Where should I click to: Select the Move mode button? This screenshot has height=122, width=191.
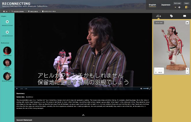(159, 72)
